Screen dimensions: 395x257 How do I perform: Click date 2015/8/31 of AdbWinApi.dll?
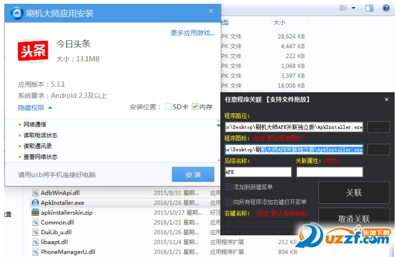pos(177,193)
